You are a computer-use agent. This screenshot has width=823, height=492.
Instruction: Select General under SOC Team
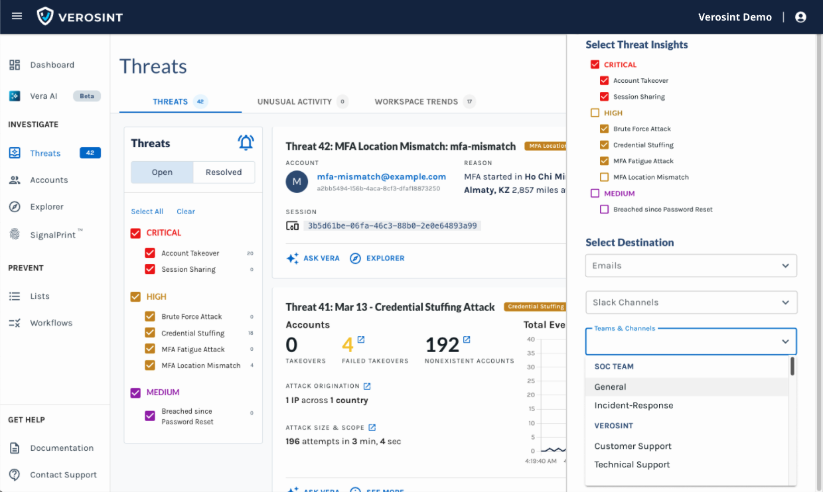(686, 387)
